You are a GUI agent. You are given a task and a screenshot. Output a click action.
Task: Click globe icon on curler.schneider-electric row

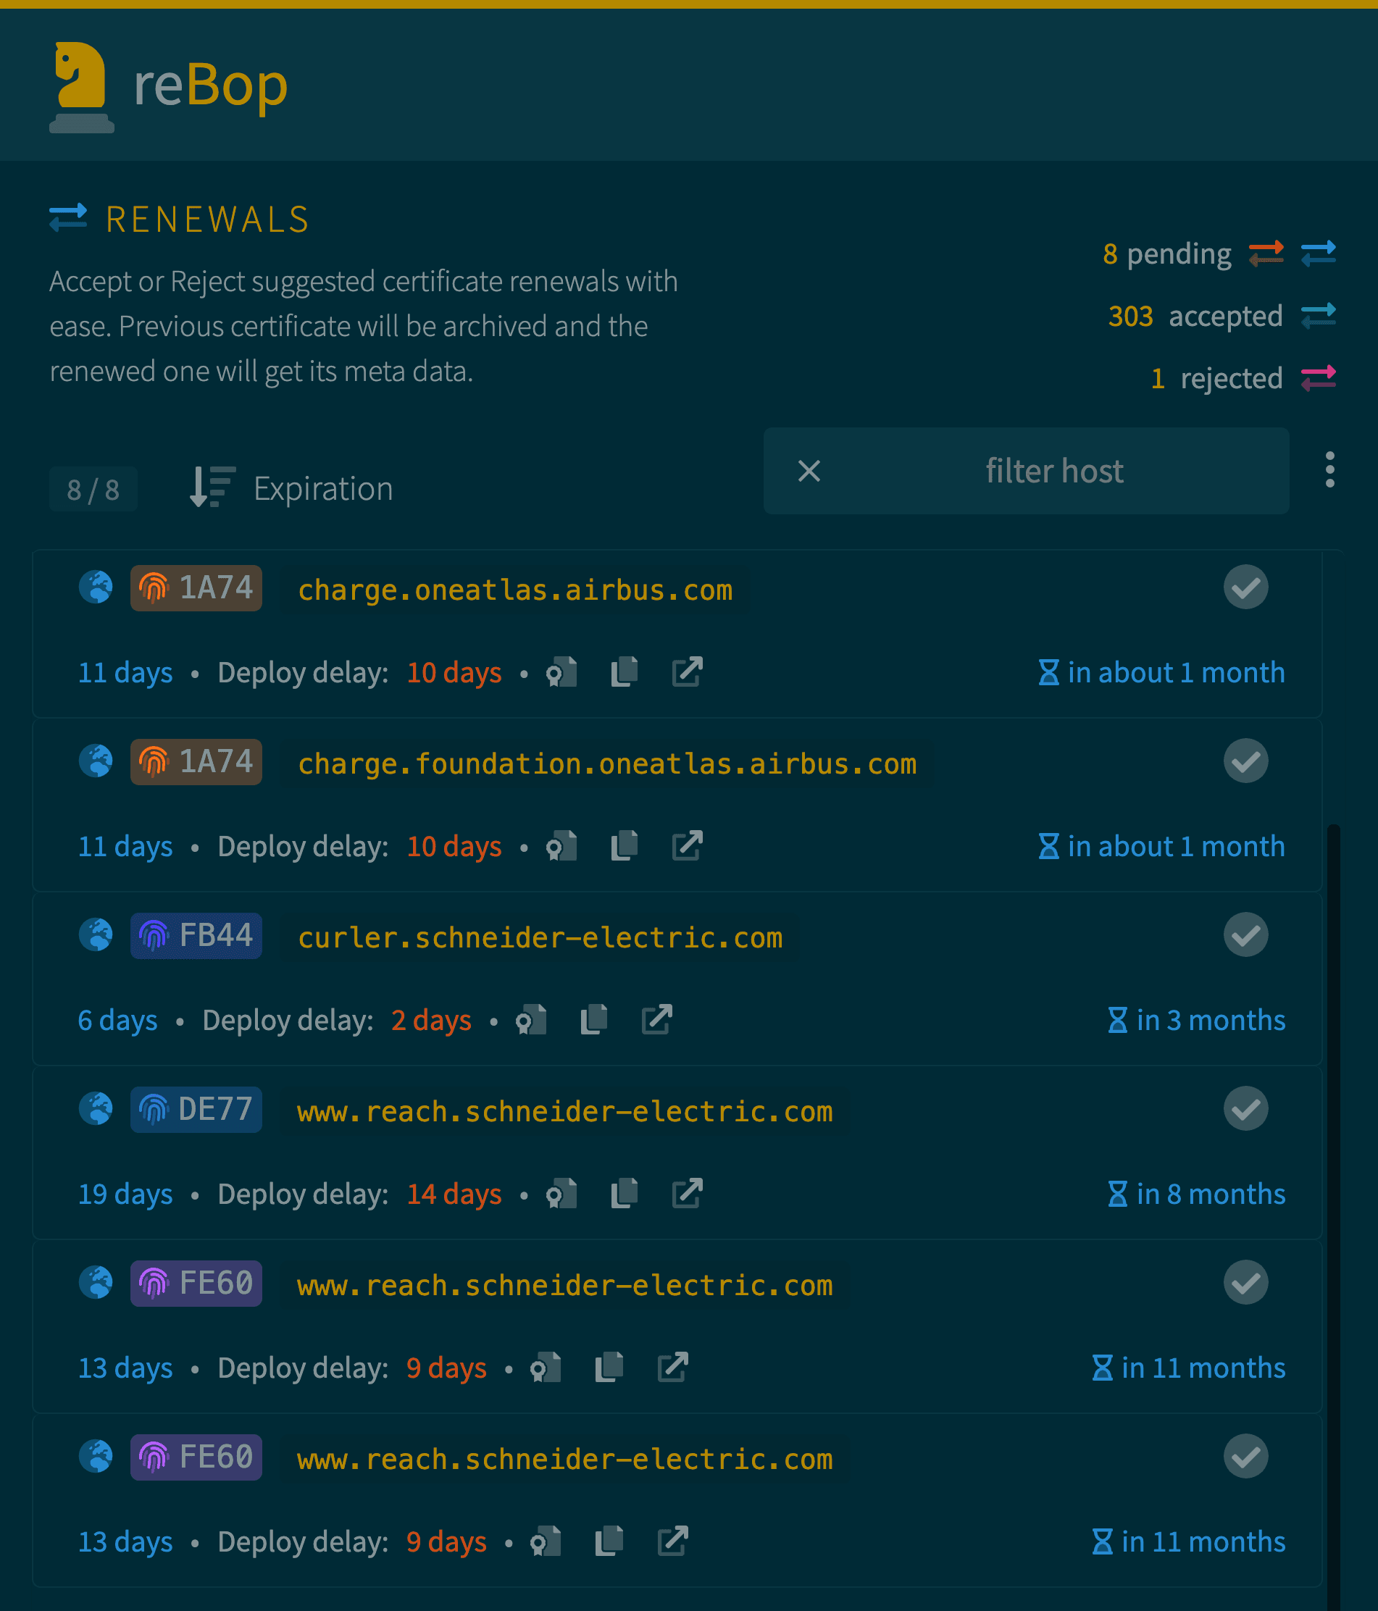[96, 935]
